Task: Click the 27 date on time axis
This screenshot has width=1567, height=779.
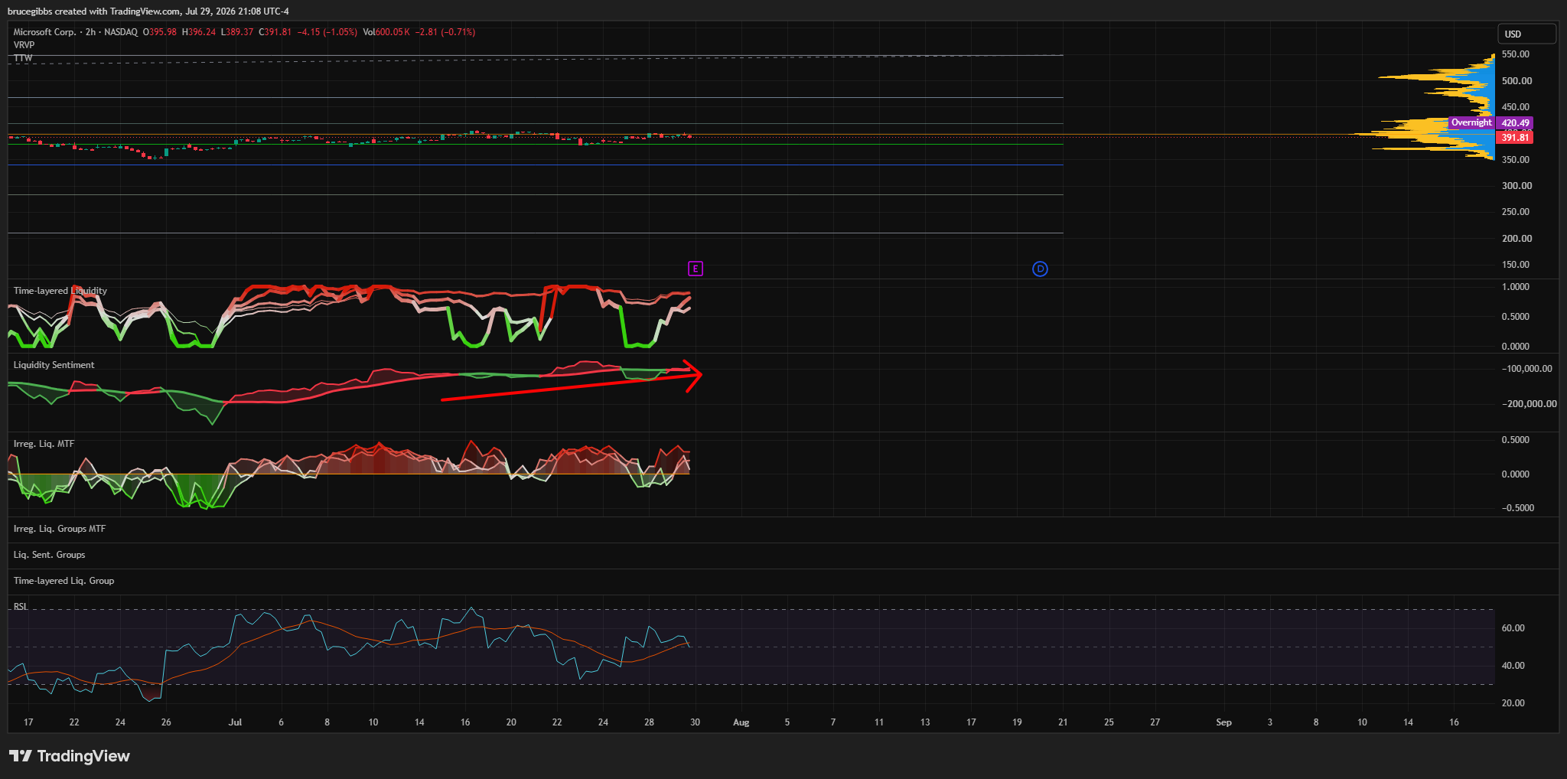Action: point(1155,722)
